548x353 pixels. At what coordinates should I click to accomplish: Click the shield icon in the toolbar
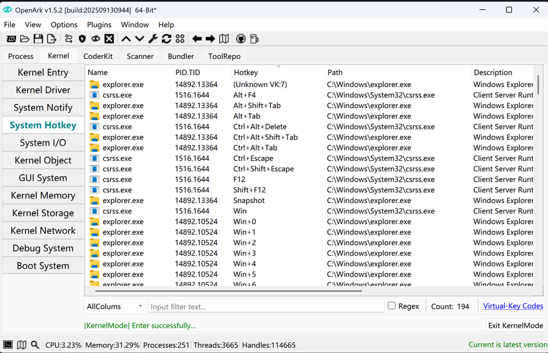point(82,39)
